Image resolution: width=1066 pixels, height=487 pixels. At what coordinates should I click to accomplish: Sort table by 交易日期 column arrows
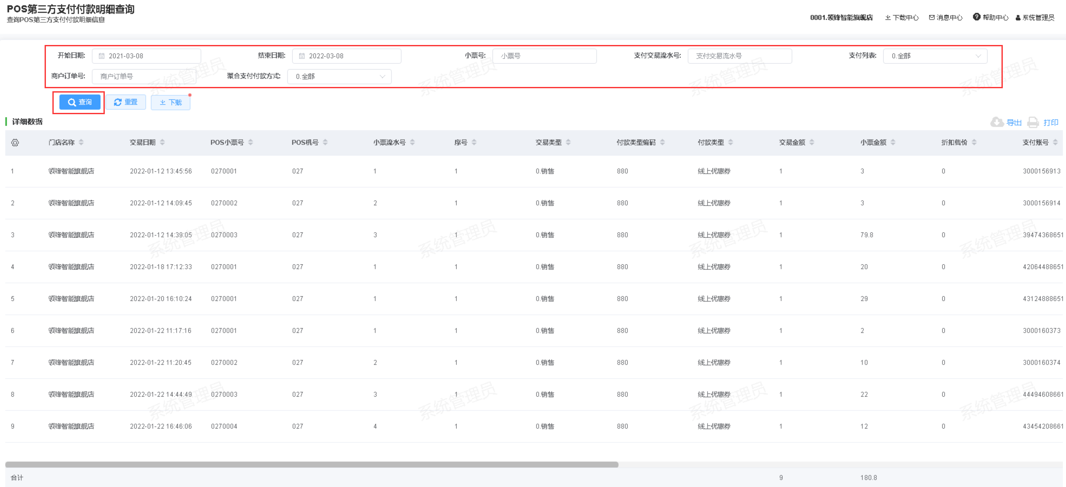click(x=162, y=142)
